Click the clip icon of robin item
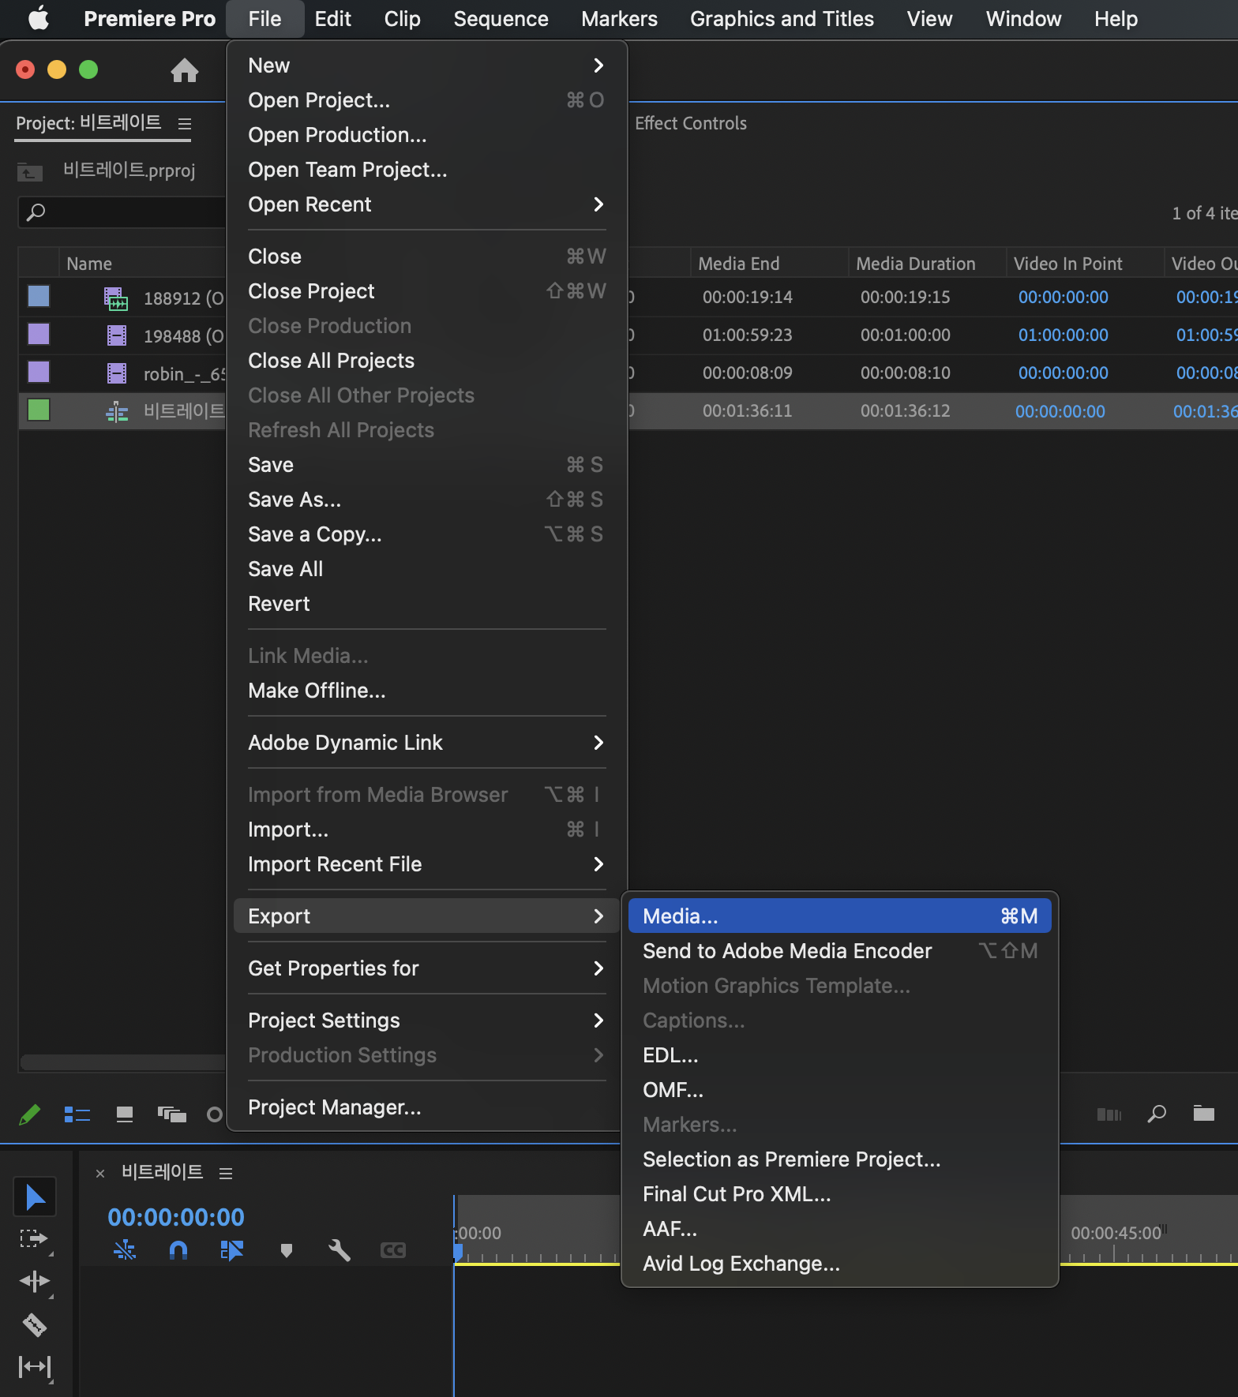This screenshot has width=1238, height=1397. [117, 373]
